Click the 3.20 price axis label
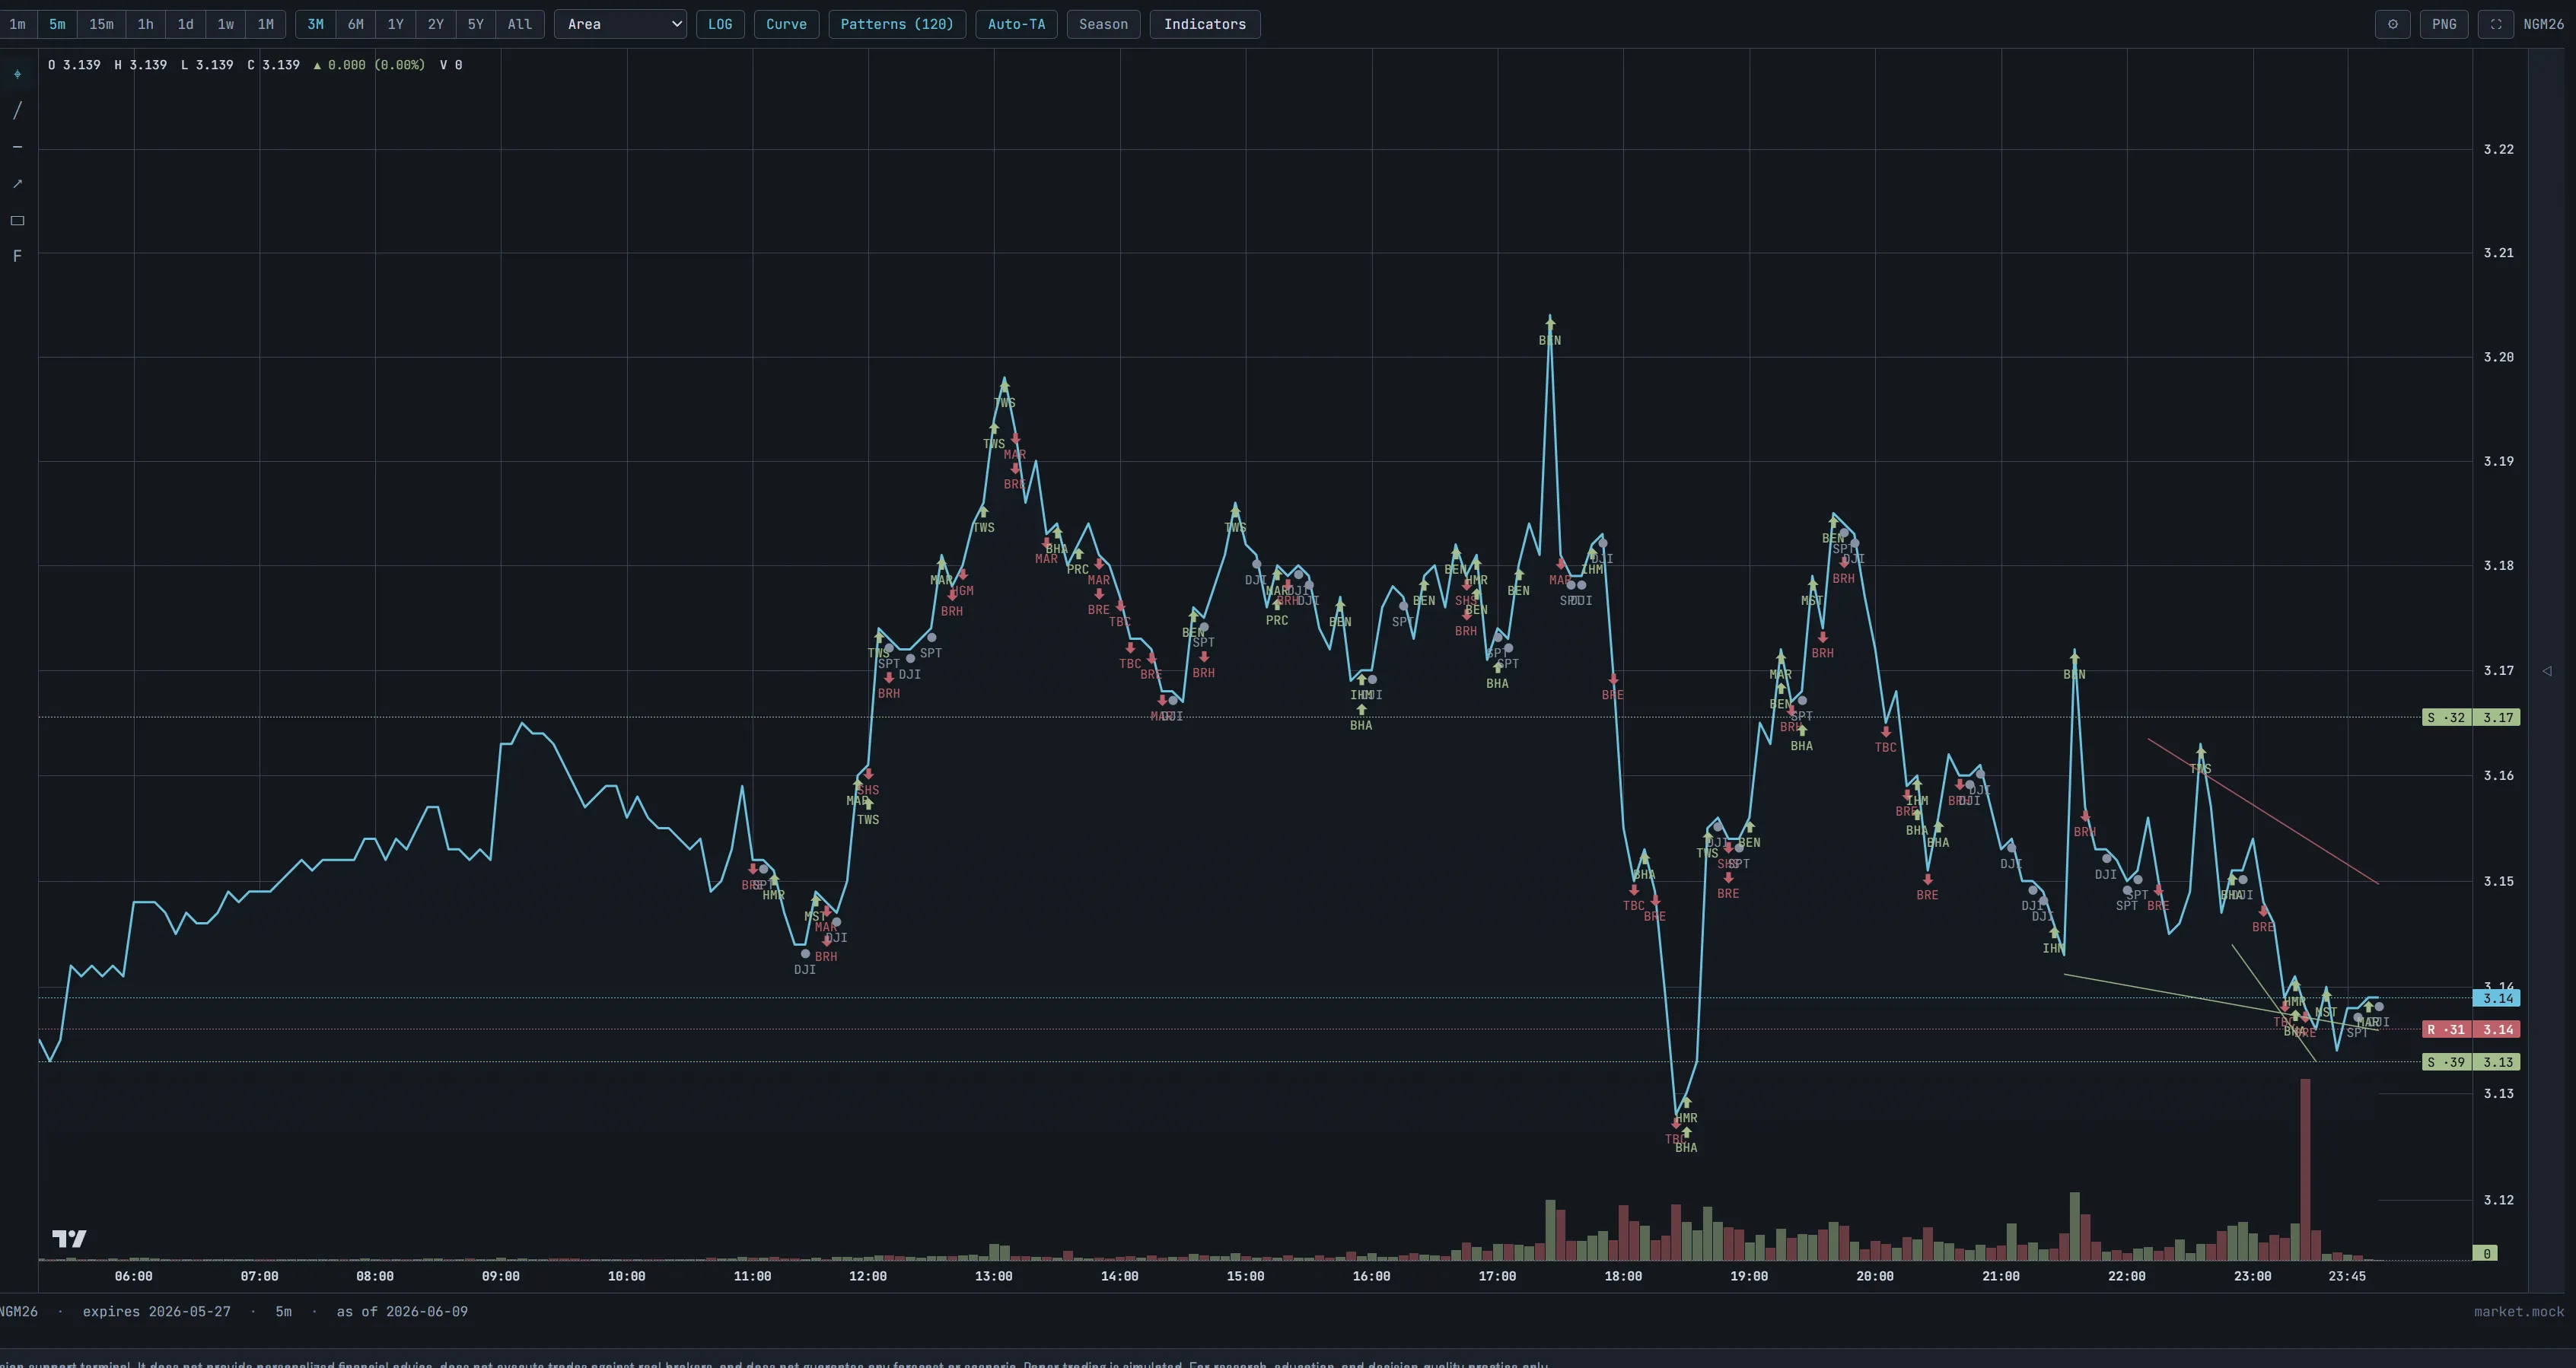Screen dimensions: 2576x1368 coord(2498,357)
